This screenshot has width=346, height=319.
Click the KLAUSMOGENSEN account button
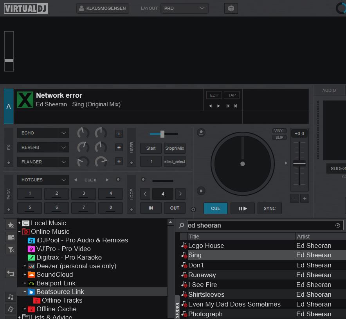point(103,8)
